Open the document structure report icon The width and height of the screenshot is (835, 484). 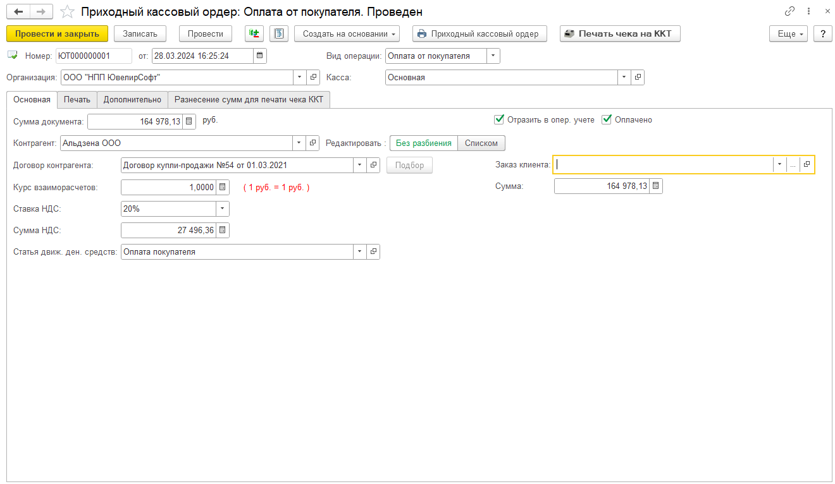click(x=279, y=33)
